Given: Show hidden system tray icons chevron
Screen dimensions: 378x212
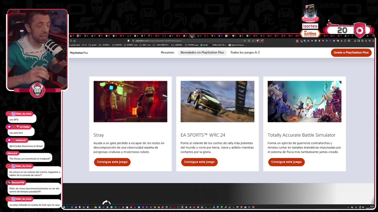Looking at the screenshot, I should (x=348, y=207).
